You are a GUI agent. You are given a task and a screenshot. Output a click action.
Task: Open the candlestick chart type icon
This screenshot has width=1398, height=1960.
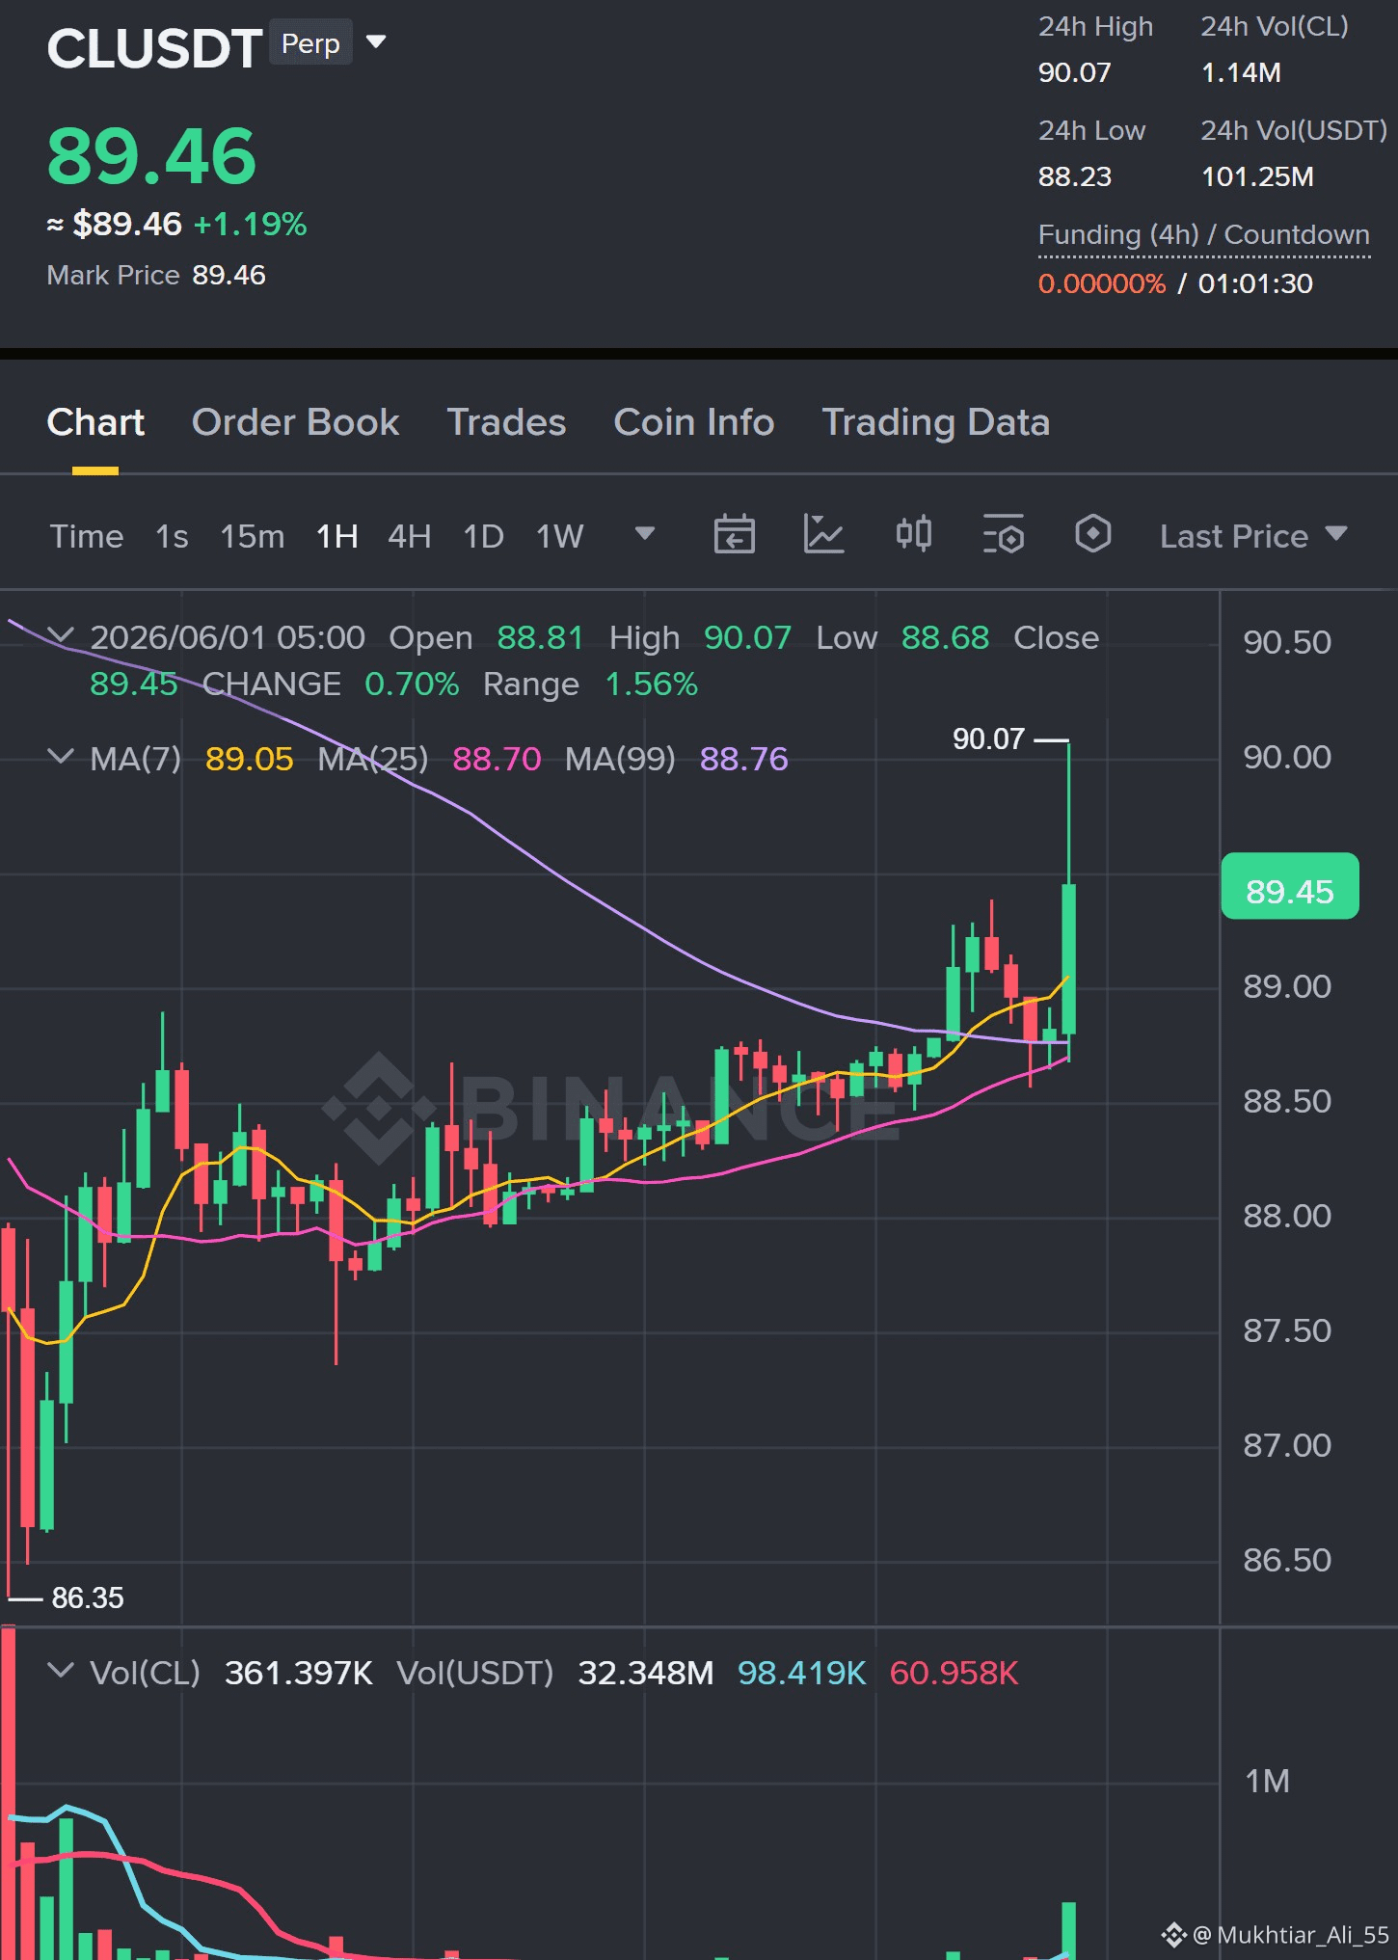(x=913, y=534)
